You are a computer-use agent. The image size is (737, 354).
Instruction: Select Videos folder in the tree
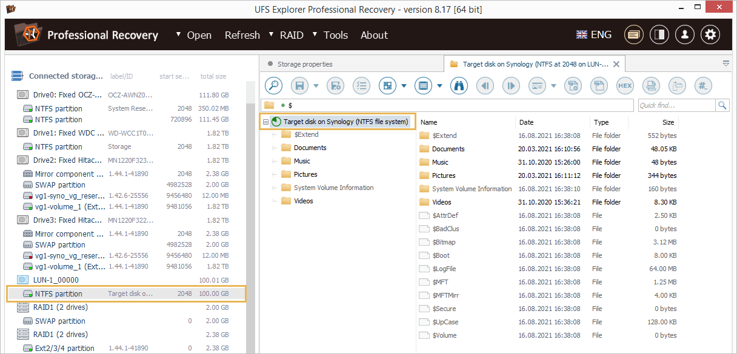tap(304, 201)
